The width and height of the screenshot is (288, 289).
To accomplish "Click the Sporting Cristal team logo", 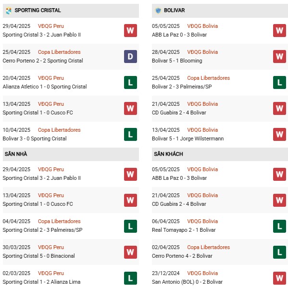I will point(9,11).
